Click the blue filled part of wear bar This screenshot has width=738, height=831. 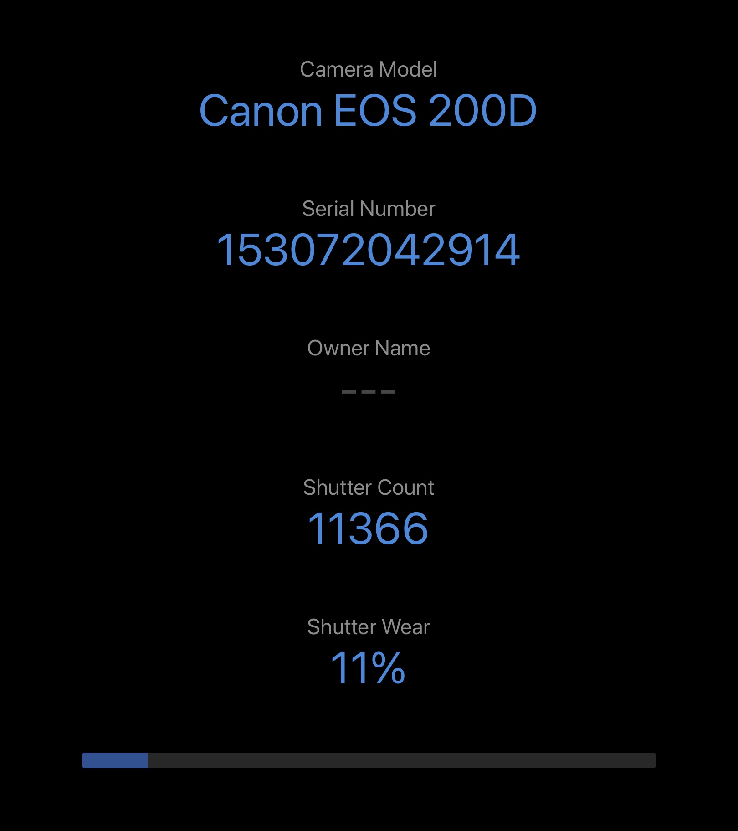click(x=114, y=760)
